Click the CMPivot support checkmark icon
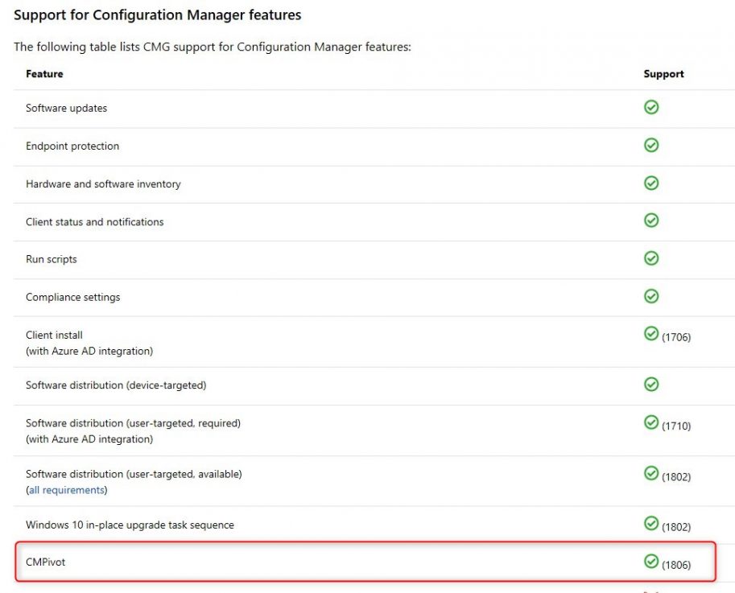This screenshot has width=735, height=593. tap(650, 560)
